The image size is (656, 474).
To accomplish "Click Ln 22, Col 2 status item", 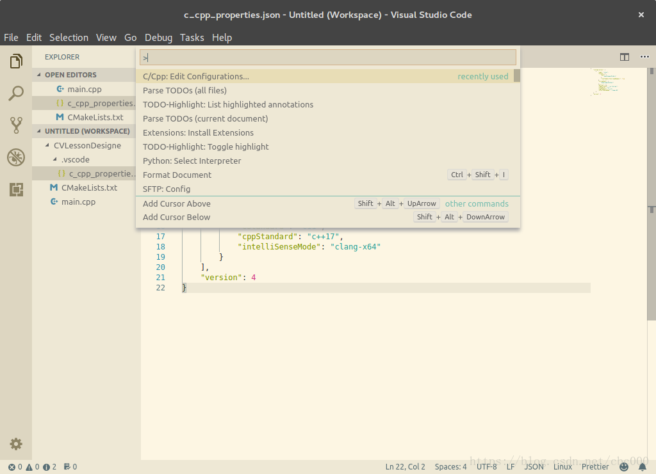I will 405,467.
